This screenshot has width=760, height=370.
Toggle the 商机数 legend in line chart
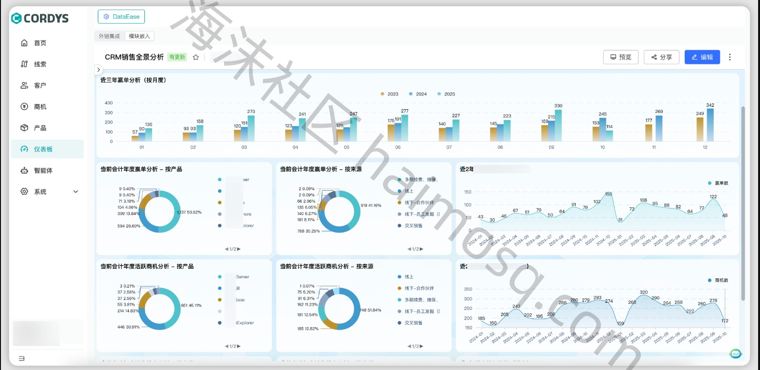718,280
